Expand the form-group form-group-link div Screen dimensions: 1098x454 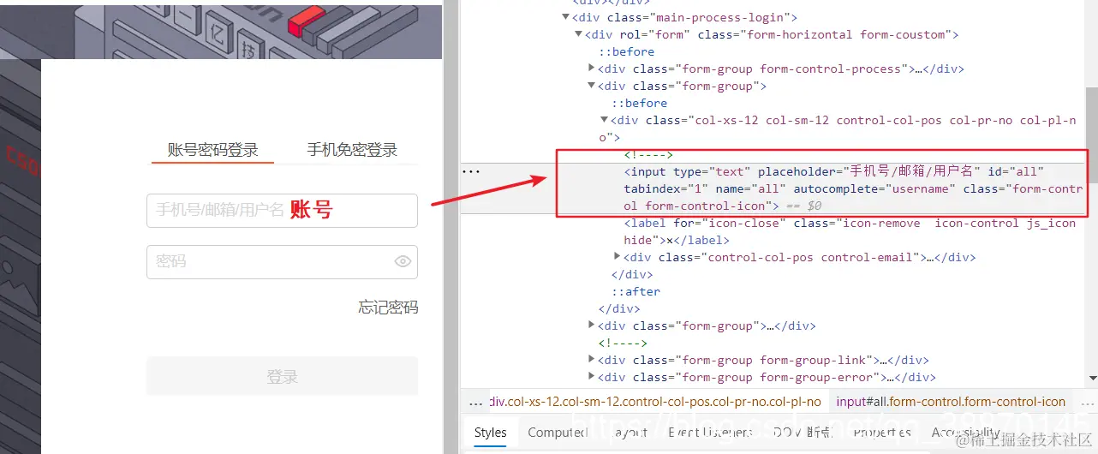(x=592, y=360)
